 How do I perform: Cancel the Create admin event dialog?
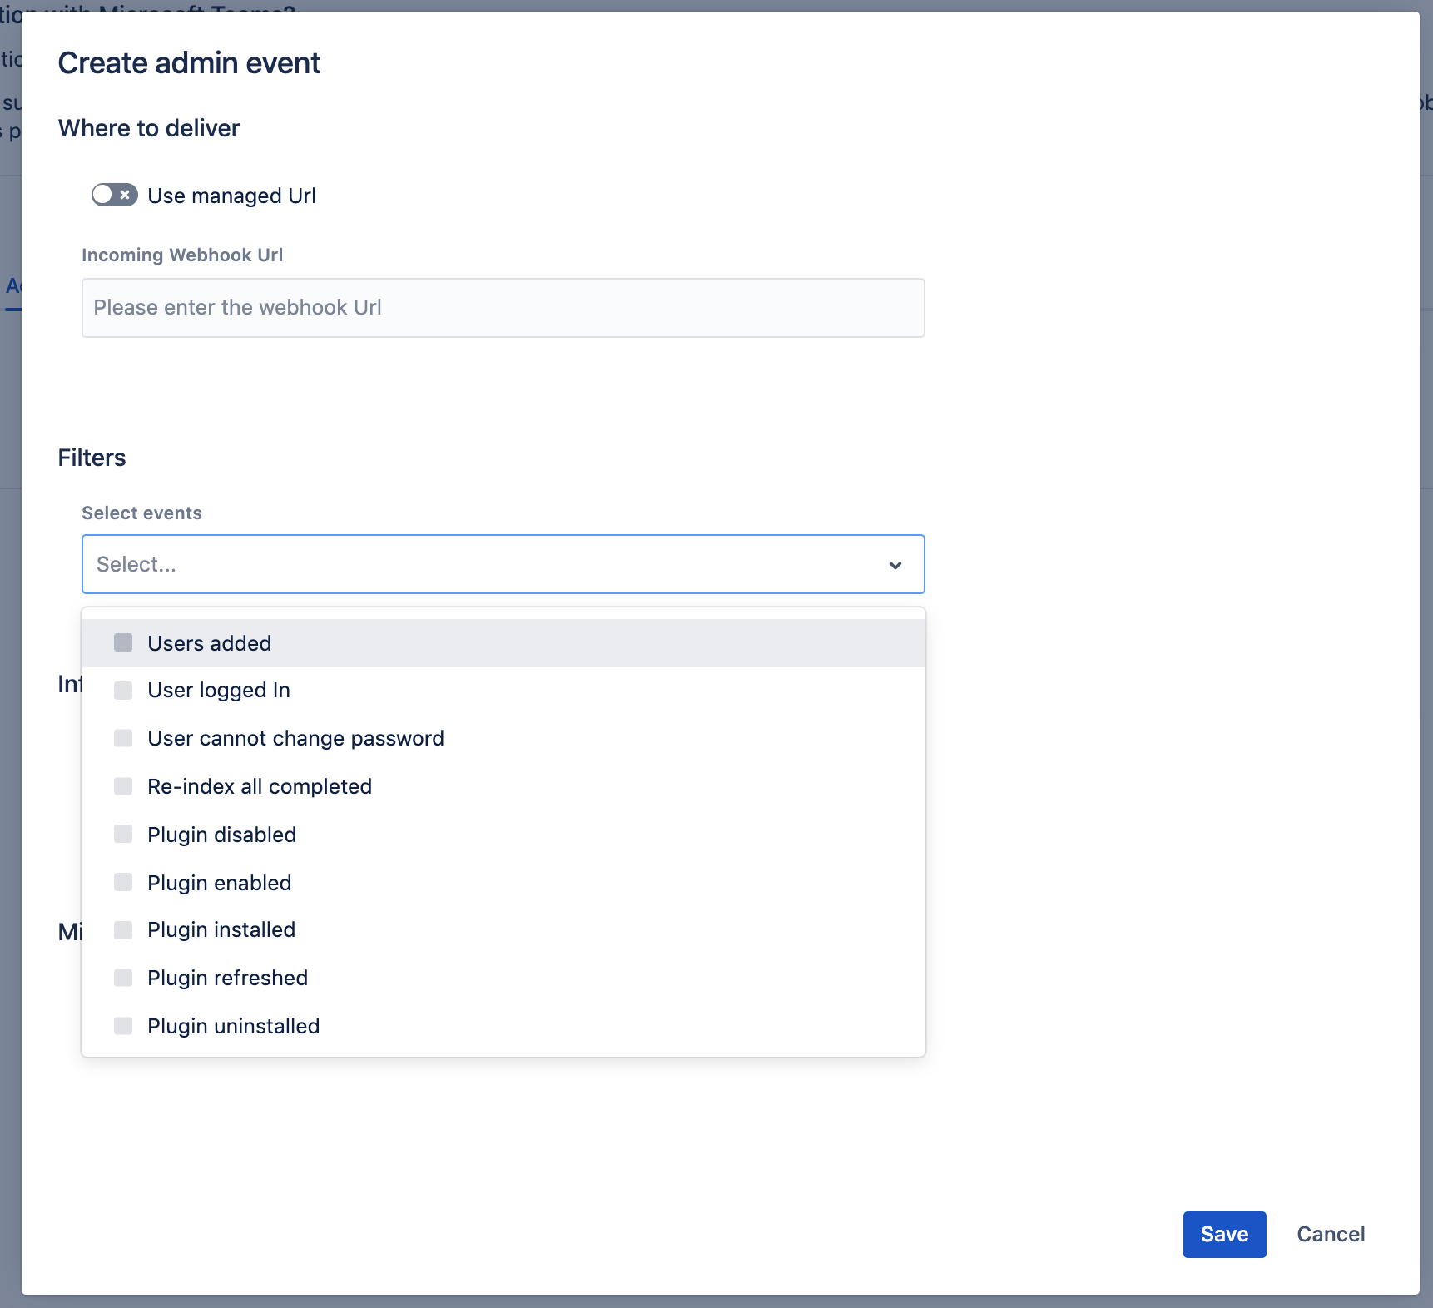(x=1330, y=1235)
